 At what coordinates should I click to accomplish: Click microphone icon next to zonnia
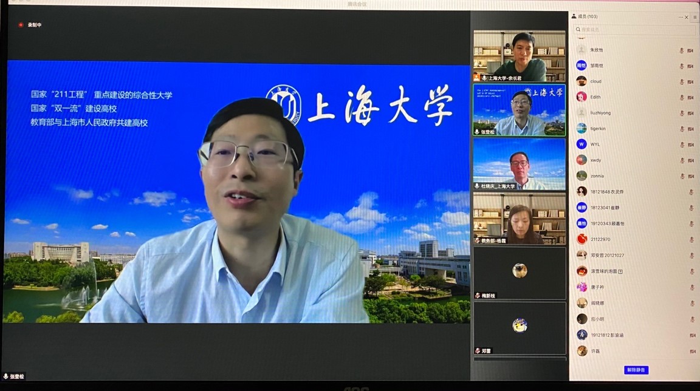click(x=682, y=177)
